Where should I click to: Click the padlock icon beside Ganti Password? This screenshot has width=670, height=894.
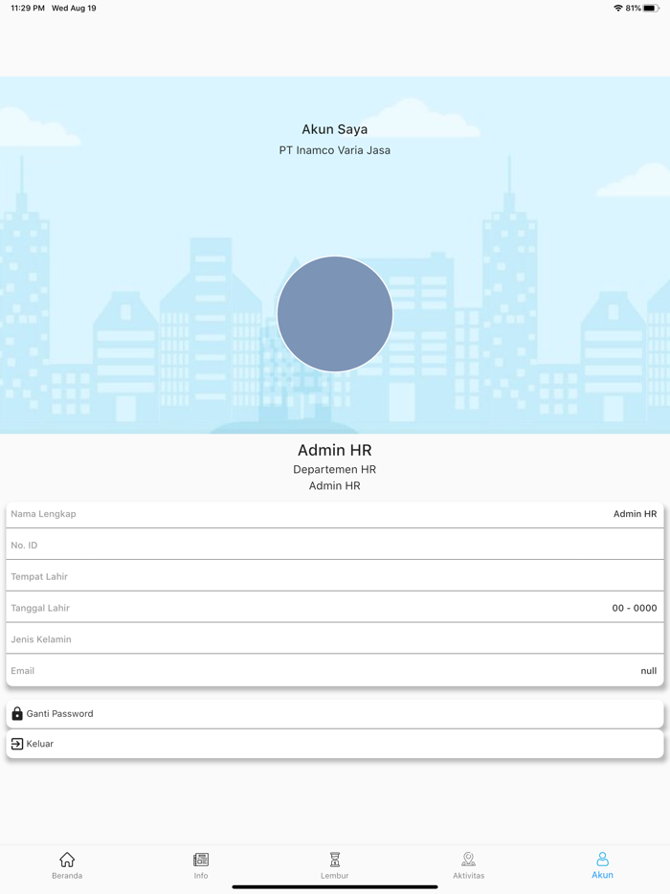click(x=17, y=713)
